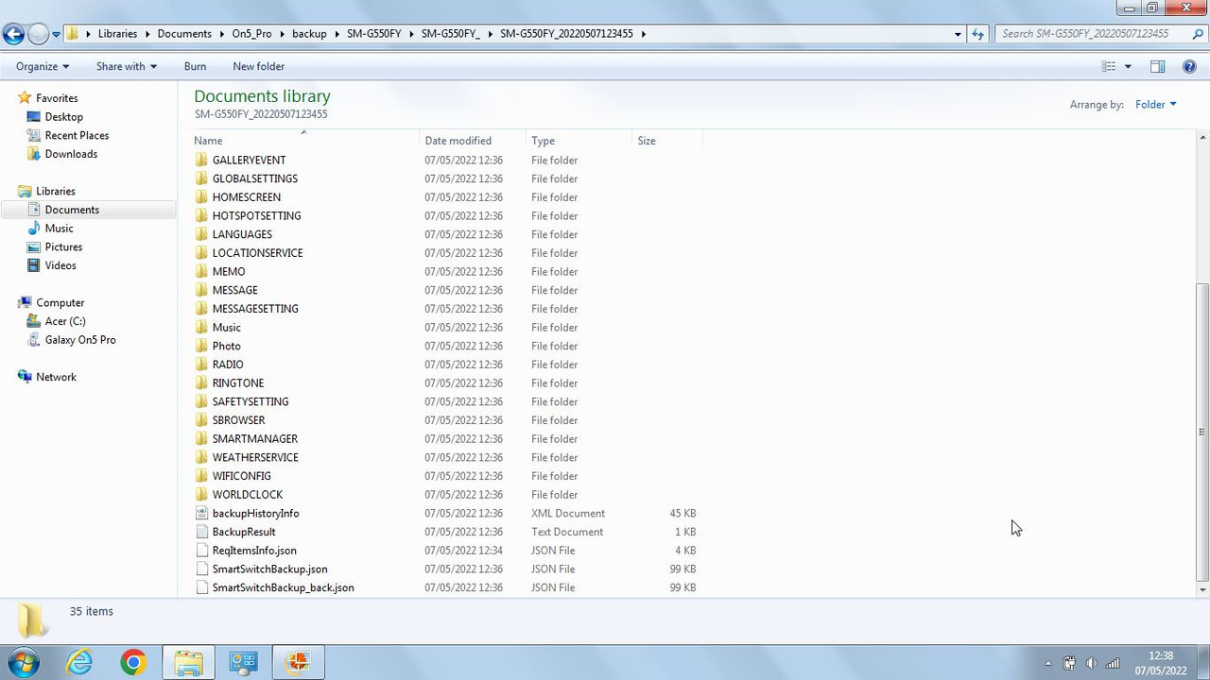Open Downloads in the navigation pane
This screenshot has height=680, width=1210.
coord(71,154)
